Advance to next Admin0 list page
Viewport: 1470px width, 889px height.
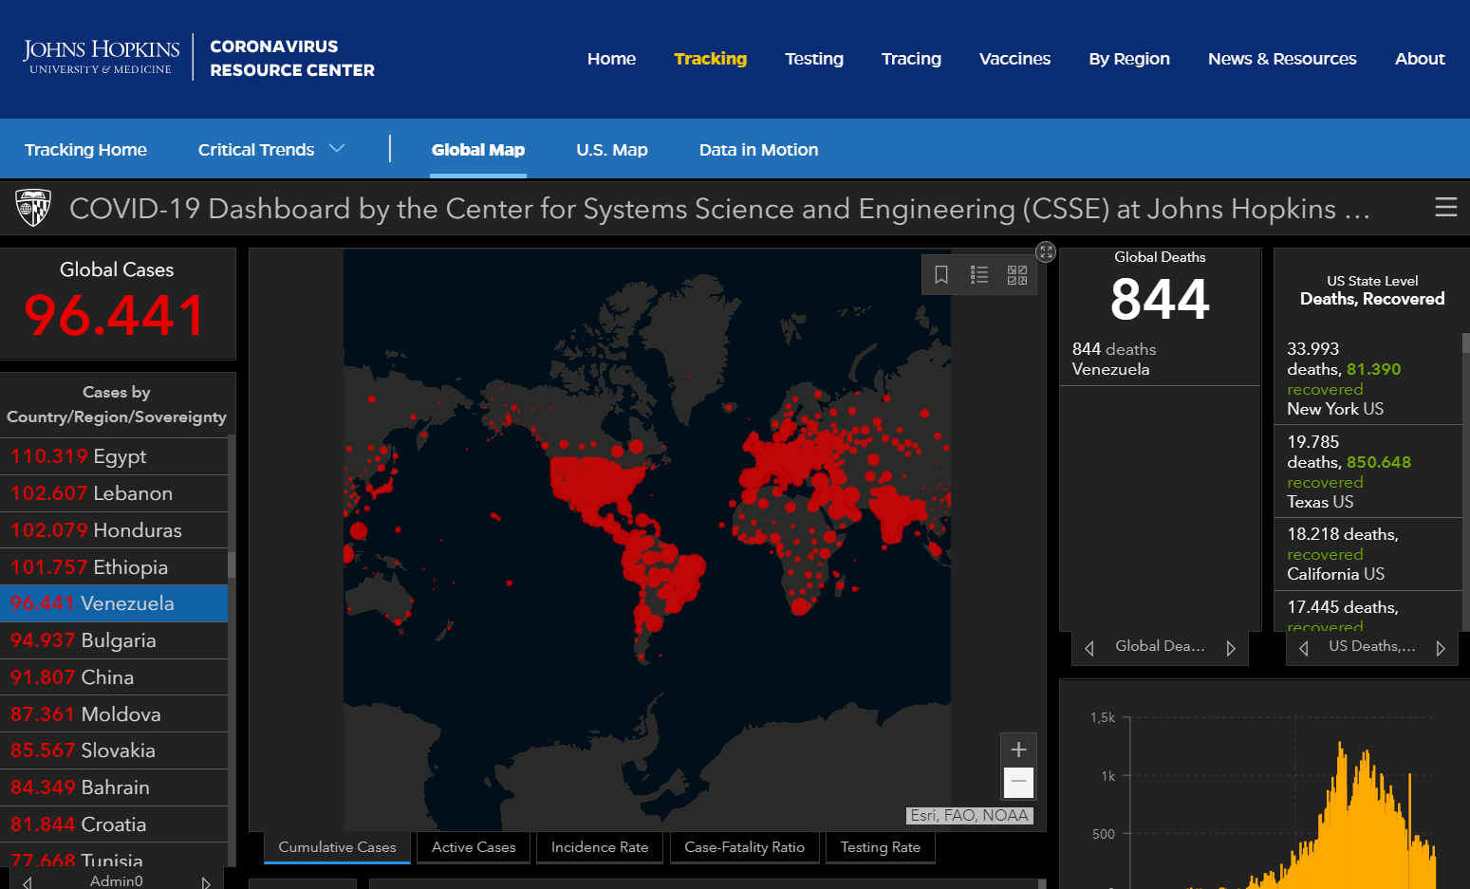click(206, 882)
